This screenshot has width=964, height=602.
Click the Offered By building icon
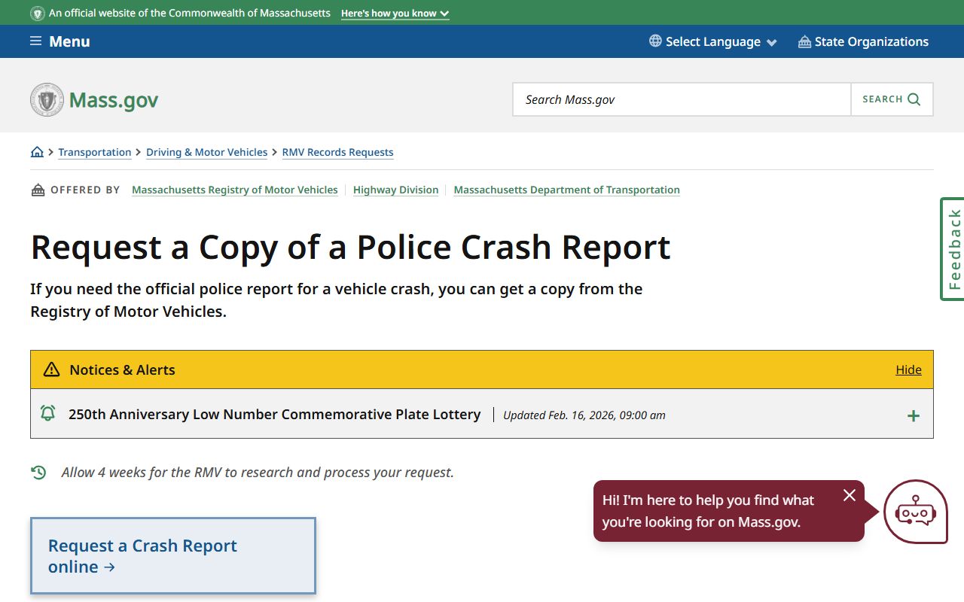coord(38,190)
